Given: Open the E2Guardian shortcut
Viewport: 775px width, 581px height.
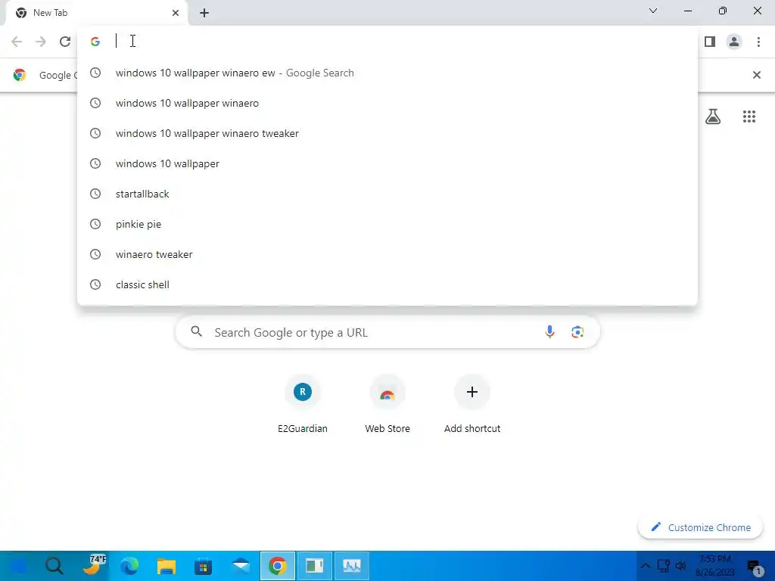Looking at the screenshot, I should (303, 404).
